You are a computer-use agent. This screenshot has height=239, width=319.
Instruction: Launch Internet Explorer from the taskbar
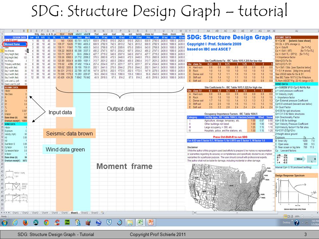point(15,223)
